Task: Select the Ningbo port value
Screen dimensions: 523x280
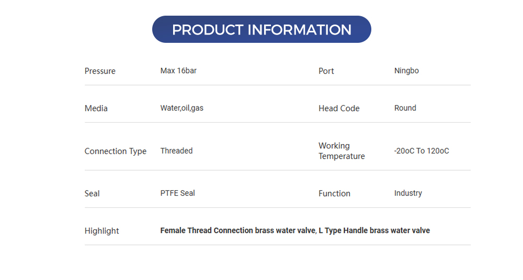Action: coord(406,71)
